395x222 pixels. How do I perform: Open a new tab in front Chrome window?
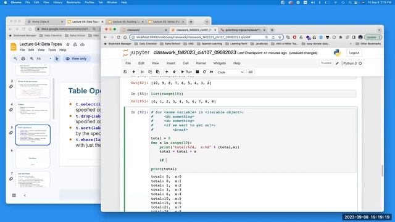[272, 30]
